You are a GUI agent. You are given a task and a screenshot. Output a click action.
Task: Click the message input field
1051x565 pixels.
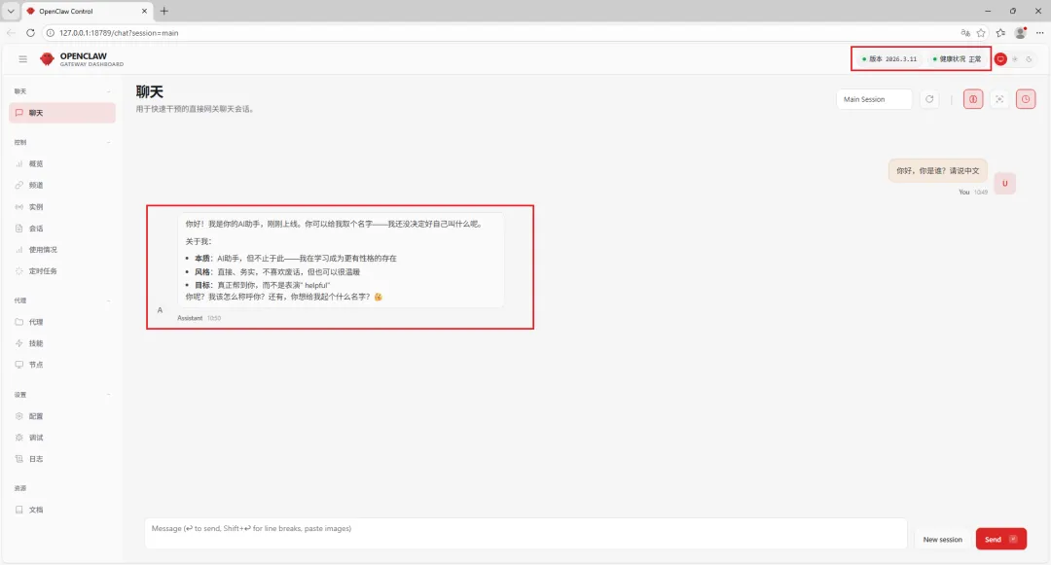click(525, 534)
